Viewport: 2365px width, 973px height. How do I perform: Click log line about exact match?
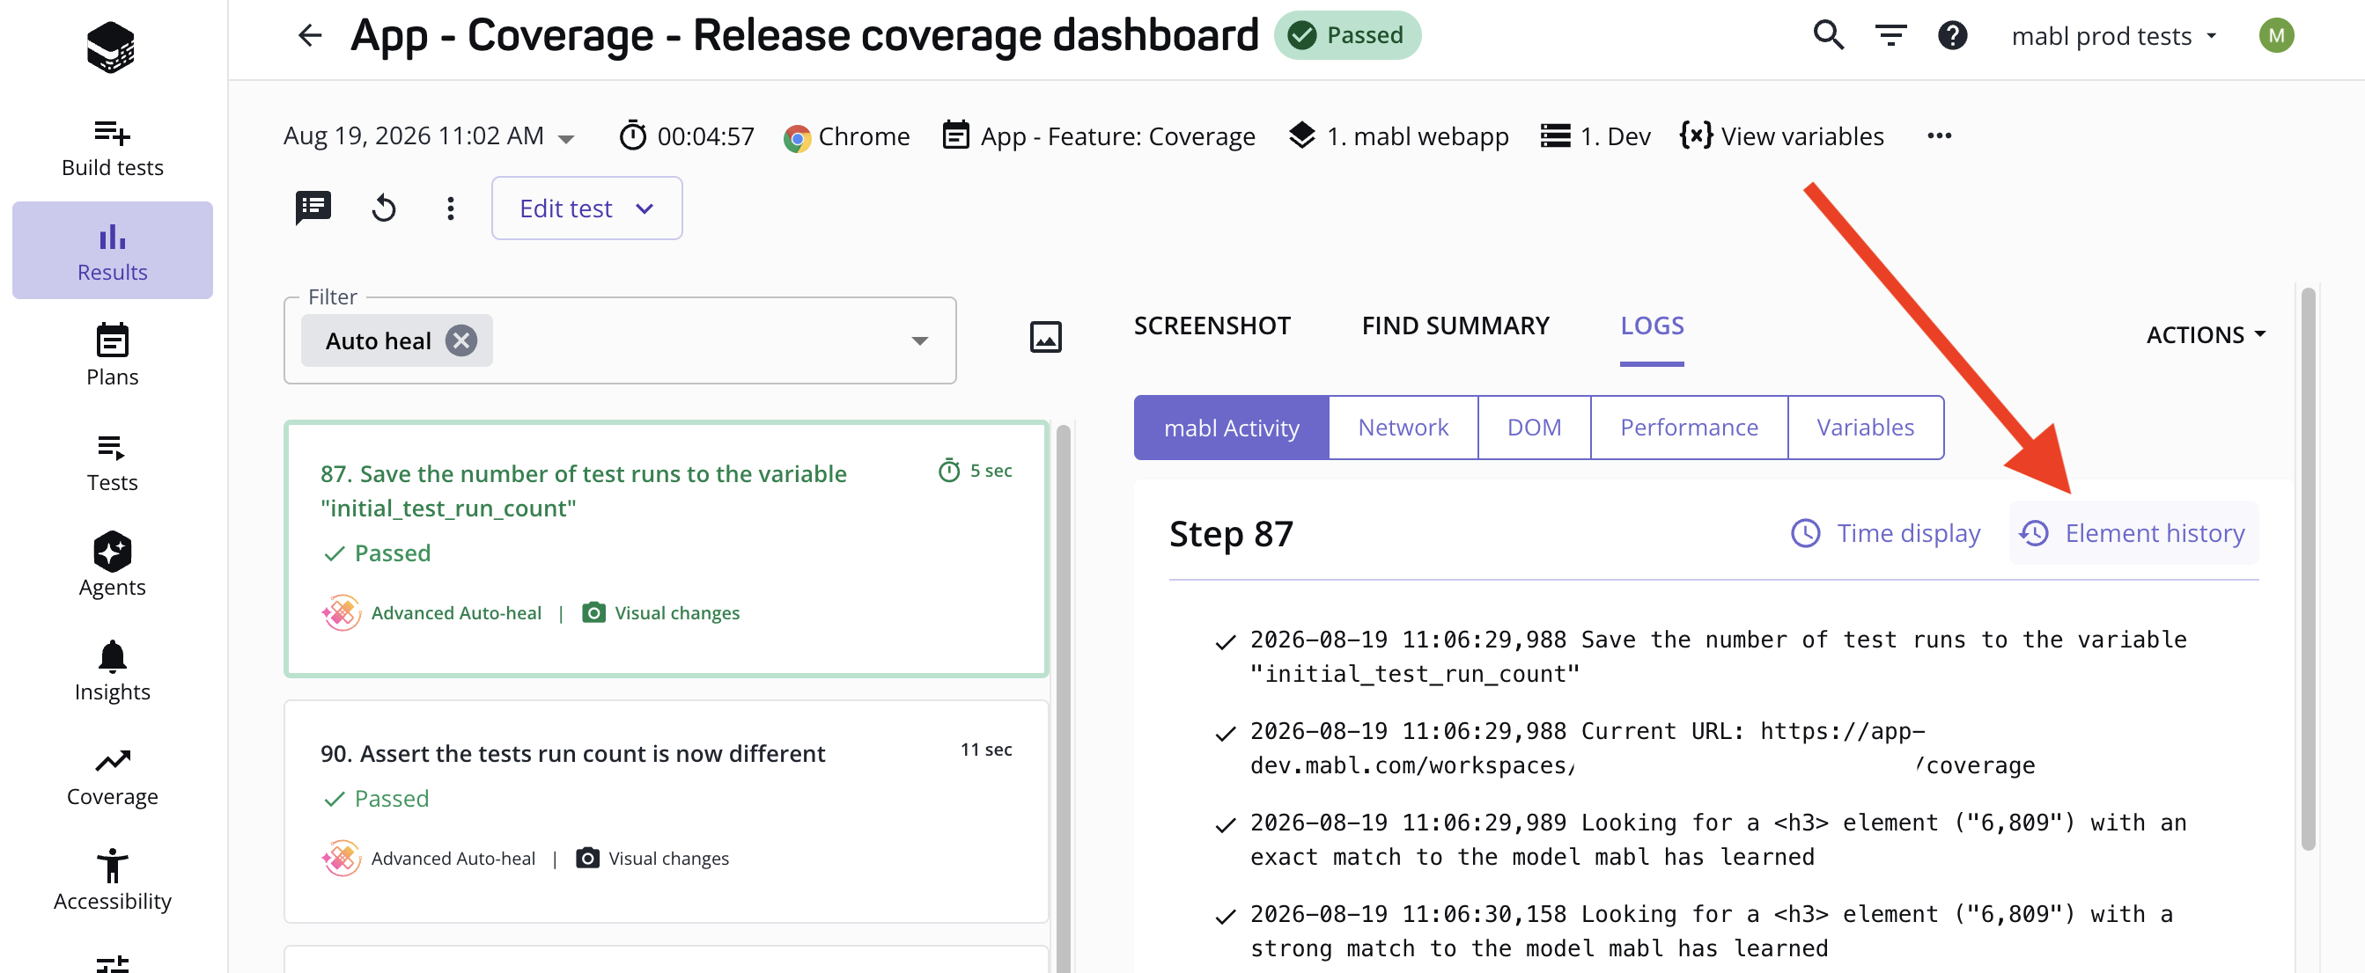point(1717,839)
